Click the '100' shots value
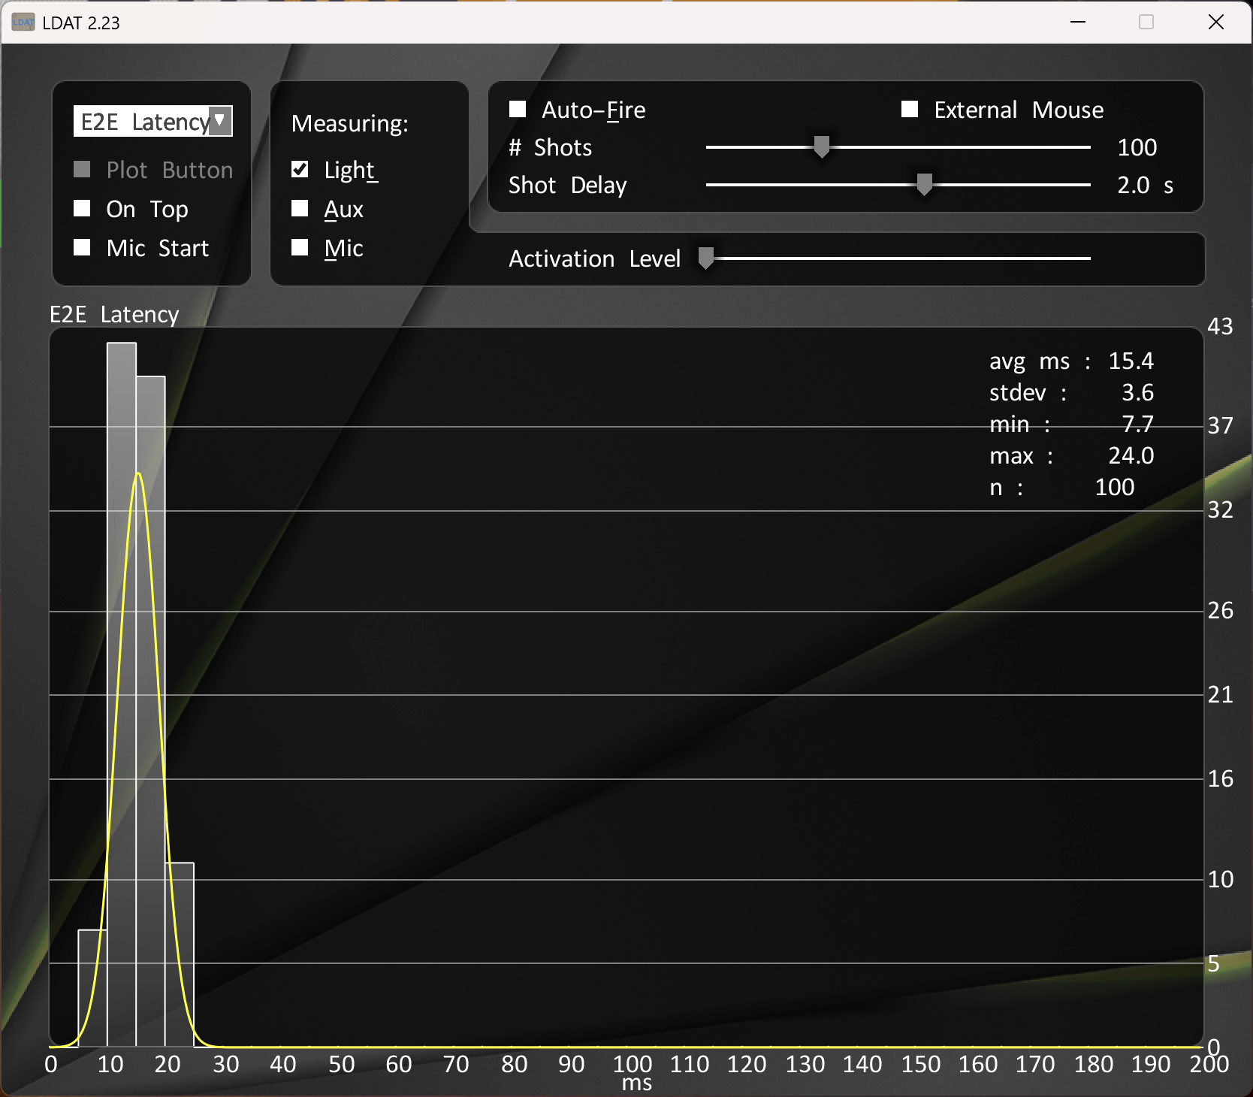This screenshot has height=1097, width=1253. point(1137,147)
